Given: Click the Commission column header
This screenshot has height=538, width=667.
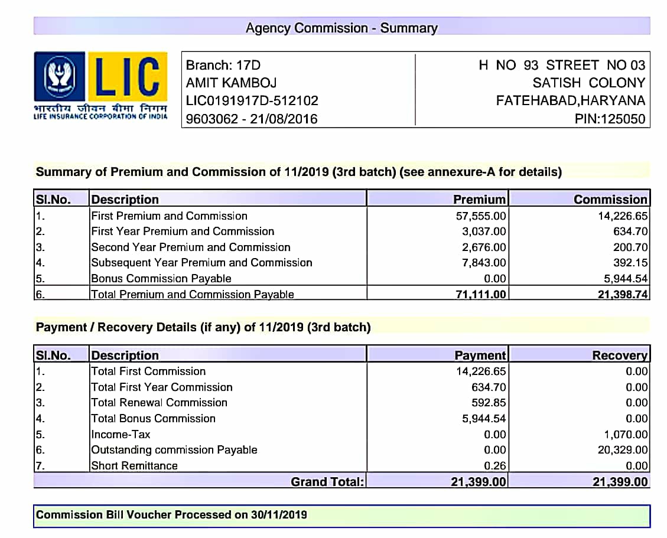Looking at the screenshot, I should 610,200.
